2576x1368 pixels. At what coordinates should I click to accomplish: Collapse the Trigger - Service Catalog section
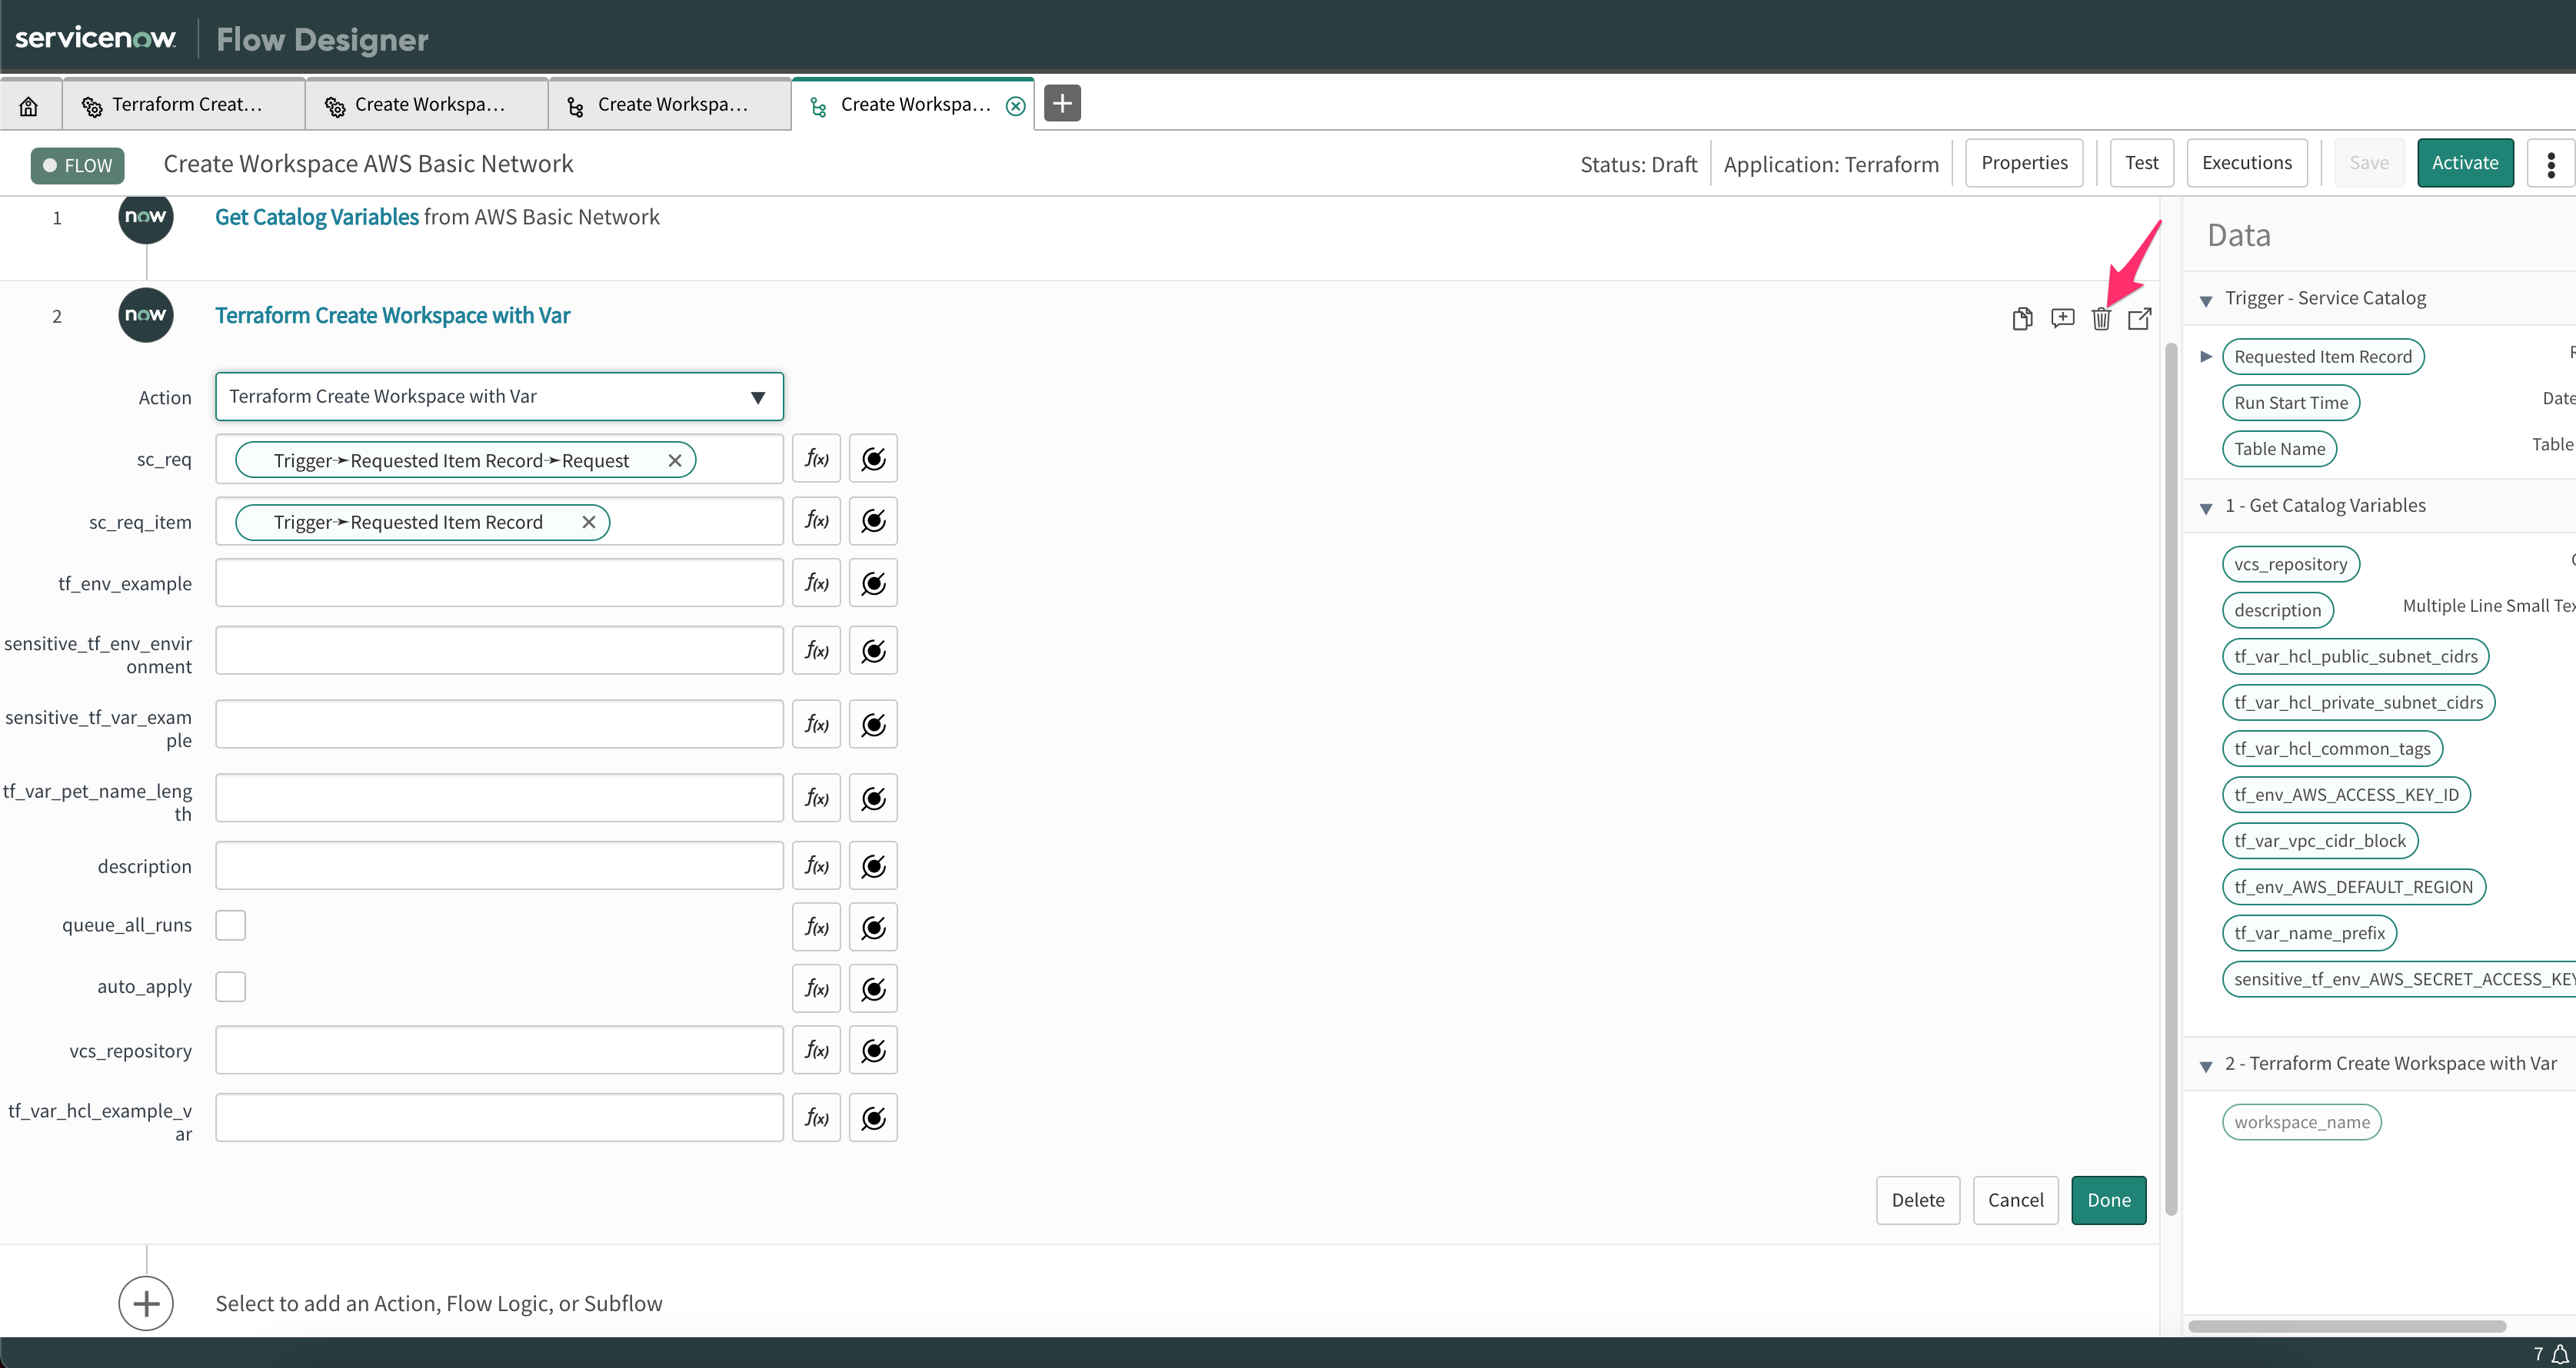(x=2206, y=300)
